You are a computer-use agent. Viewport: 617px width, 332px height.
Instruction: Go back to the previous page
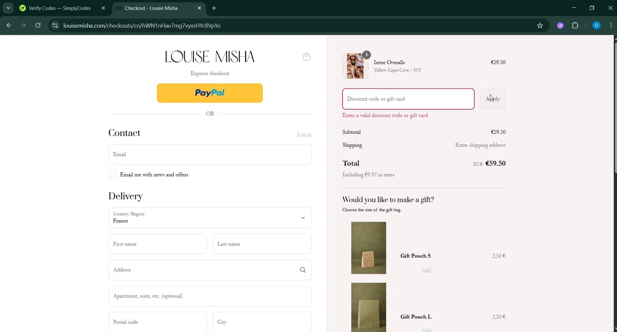click(9, 25)
